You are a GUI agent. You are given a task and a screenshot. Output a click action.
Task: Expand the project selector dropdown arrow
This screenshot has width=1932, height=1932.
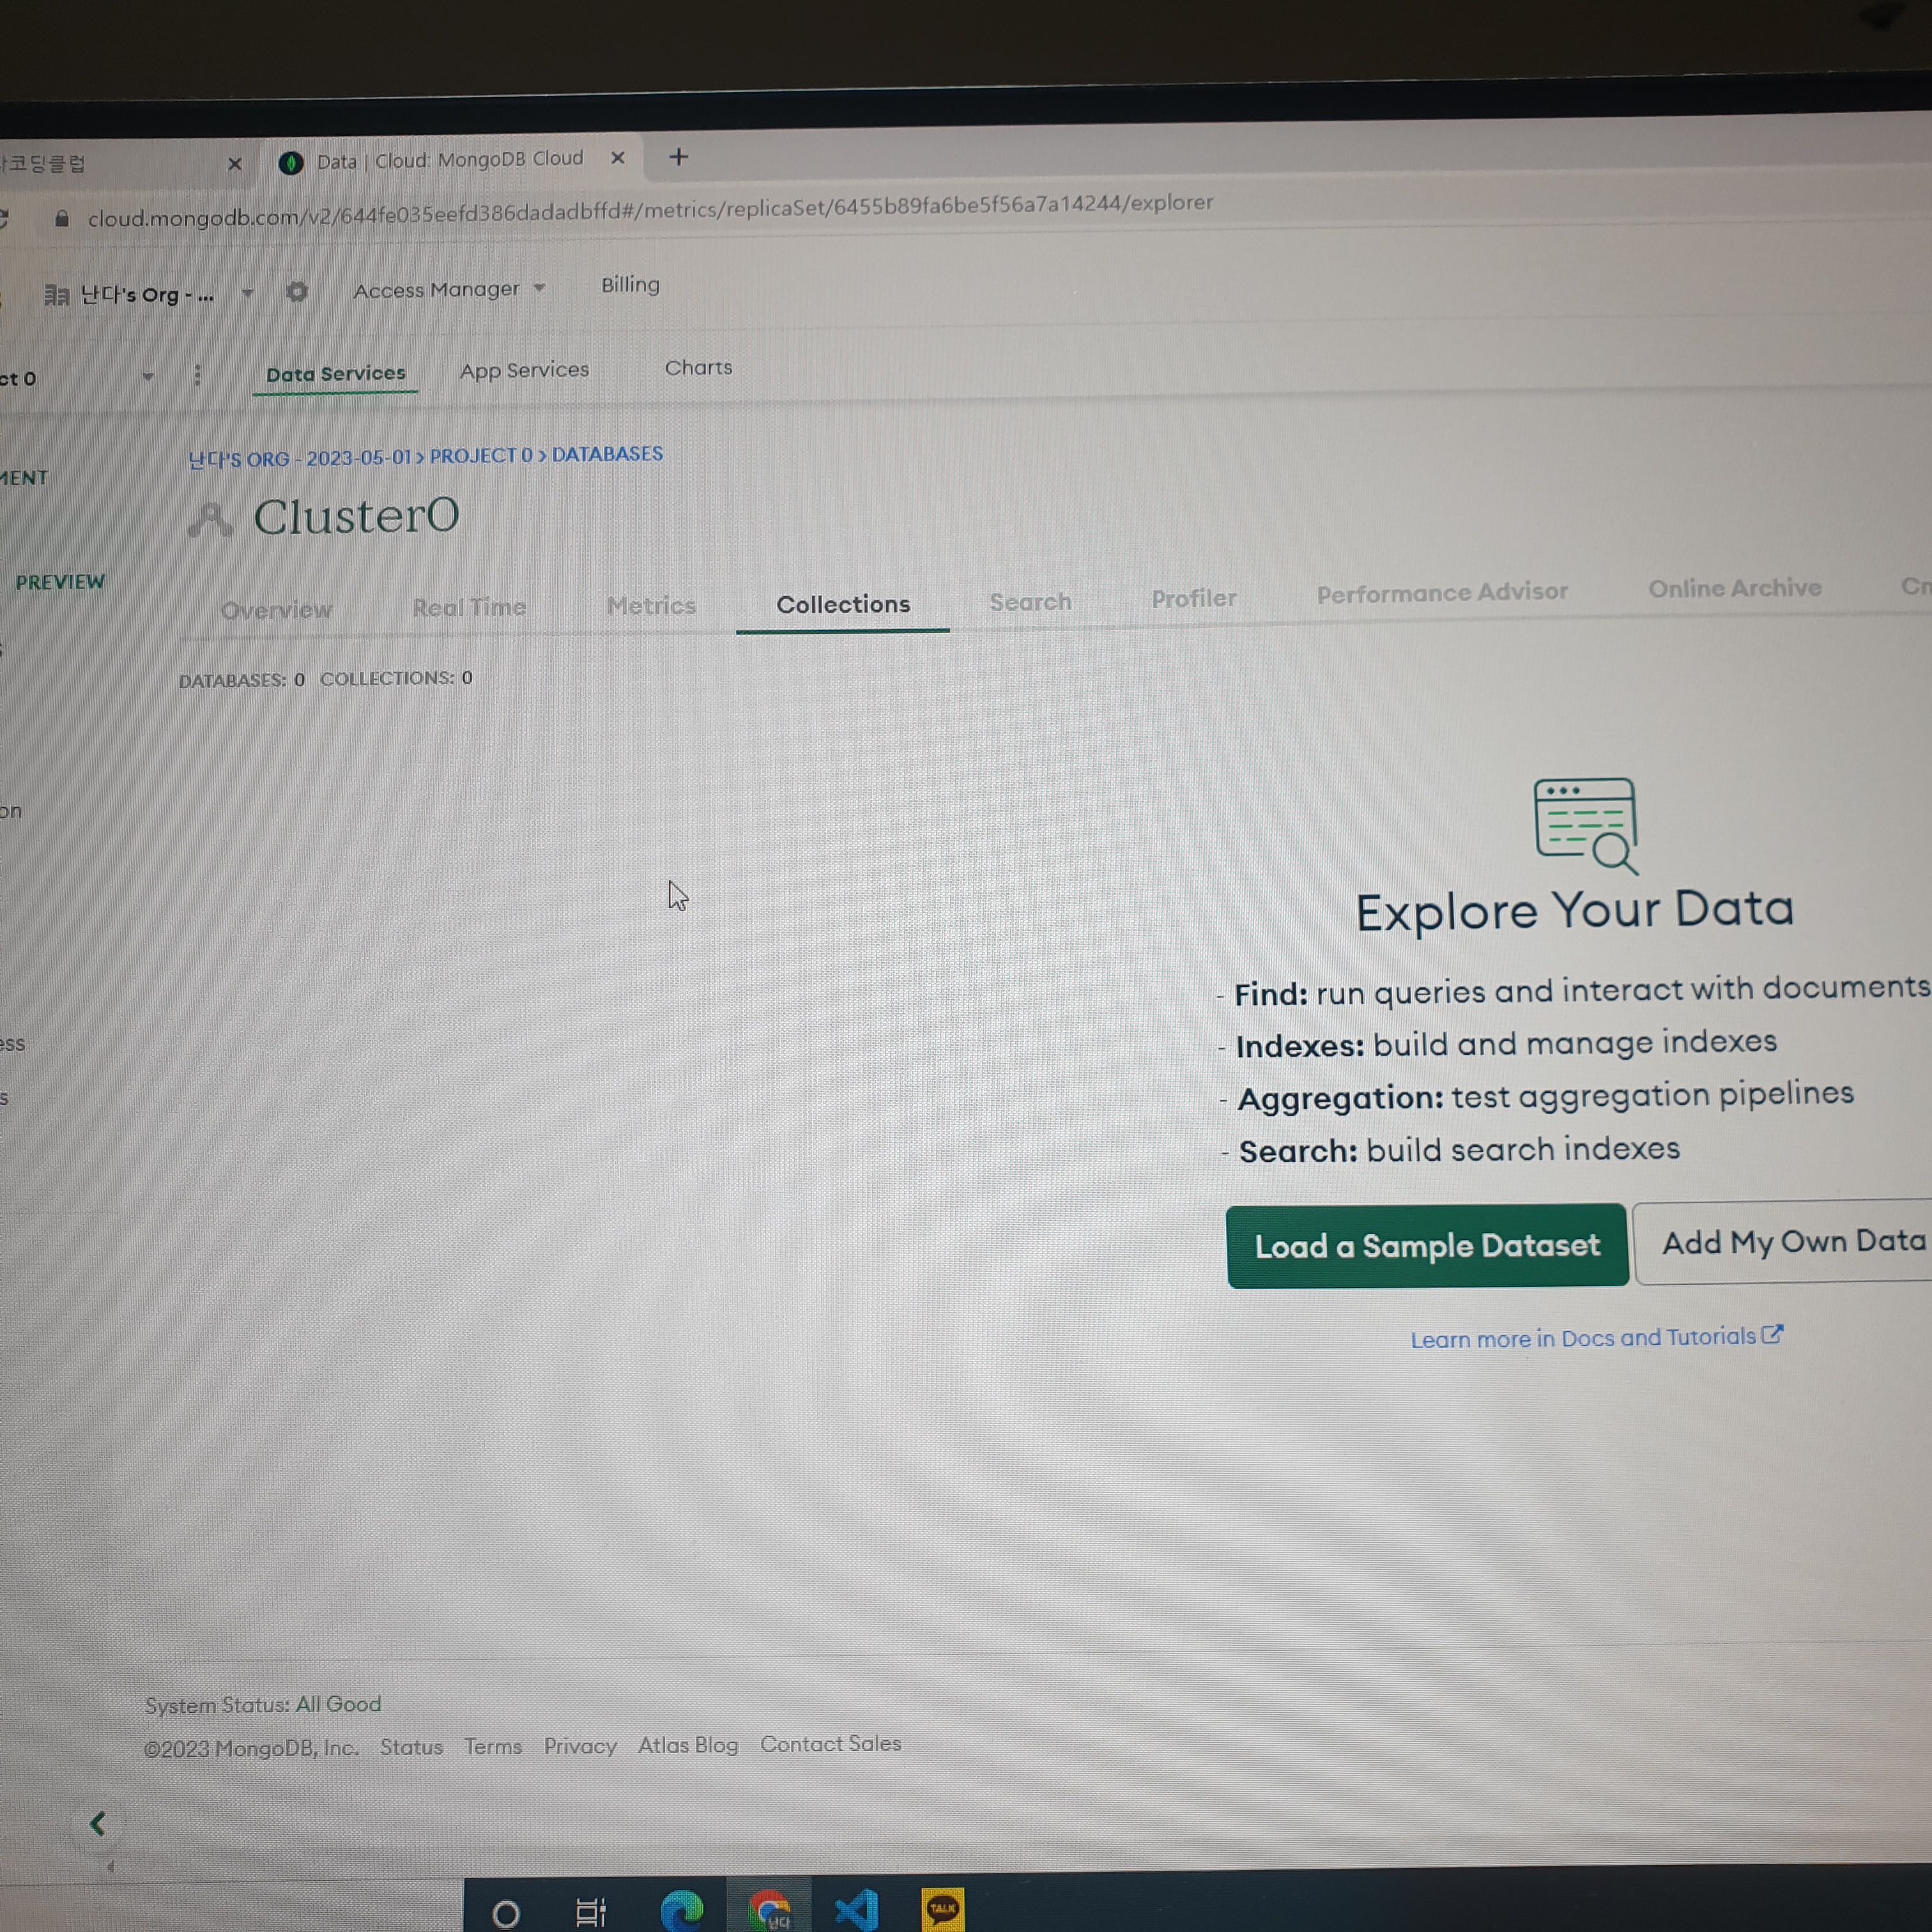pos(148,377)
